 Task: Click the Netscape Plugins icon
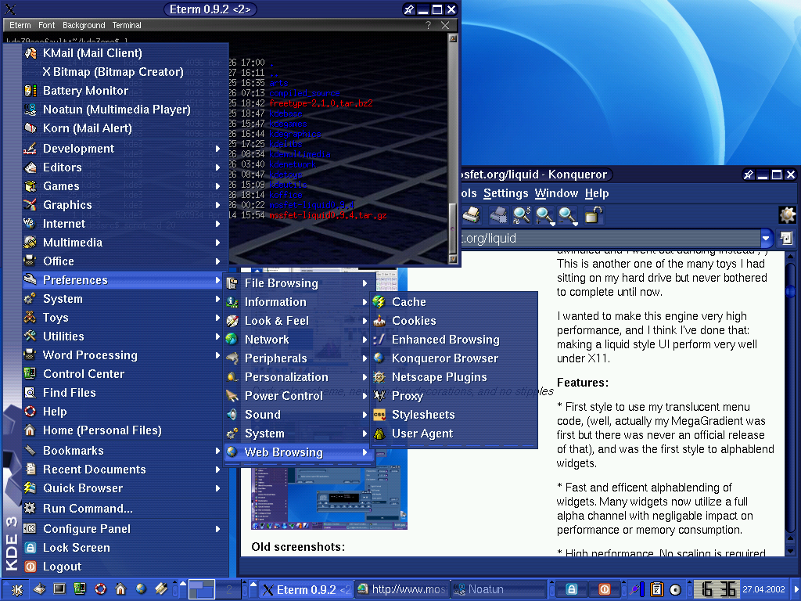379,377
